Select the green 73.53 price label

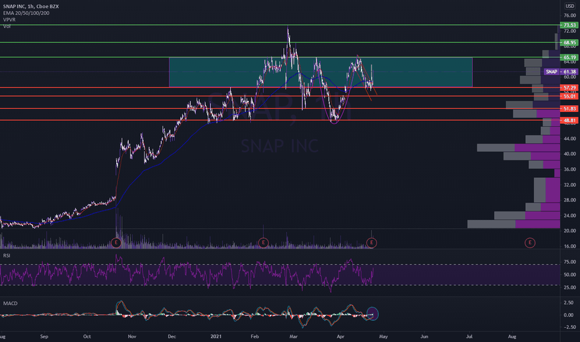pyautogui.click(x=569, y=25)
